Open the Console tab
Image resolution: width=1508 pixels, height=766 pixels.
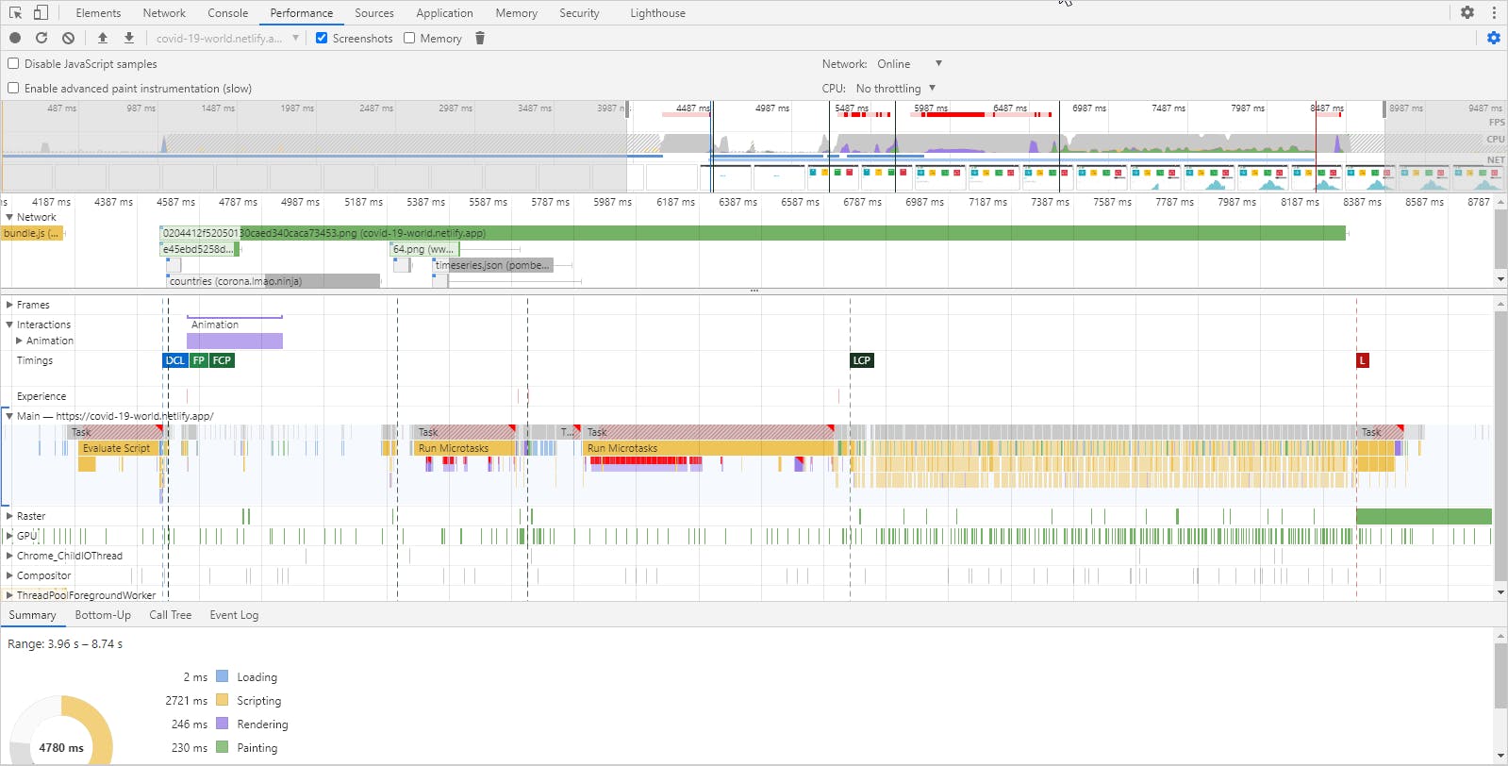click(x=227, y=13)
